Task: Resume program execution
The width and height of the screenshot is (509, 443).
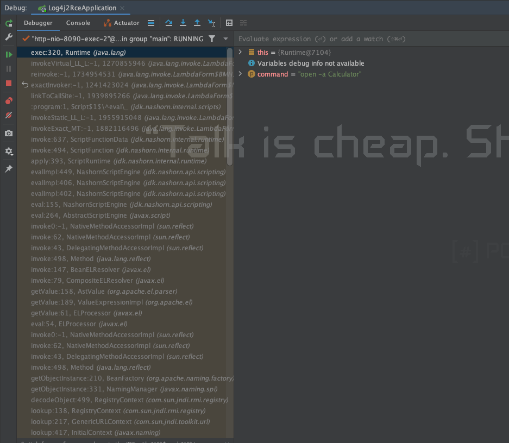Action: (x=9, y=54)
